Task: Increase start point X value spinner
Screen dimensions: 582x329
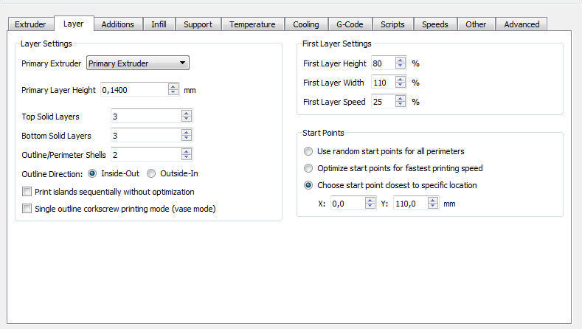Action: click(x=370, y=200)
